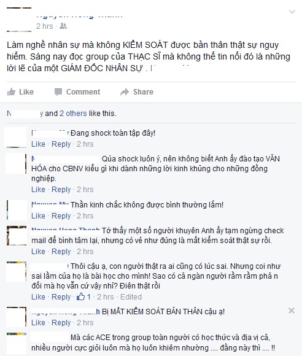Open avatar of 'Thôi cậu ạ' commenter
The width and height of the screenshot is (302, 356).
[x=17, y=271]
